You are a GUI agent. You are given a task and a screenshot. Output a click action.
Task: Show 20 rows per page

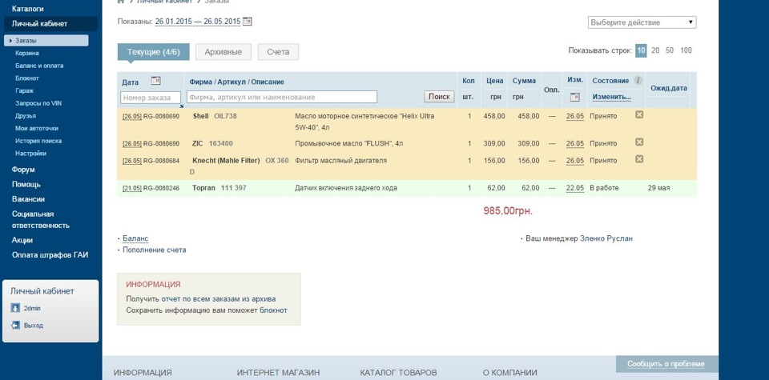pyautogui.click(x=655, y=50)
